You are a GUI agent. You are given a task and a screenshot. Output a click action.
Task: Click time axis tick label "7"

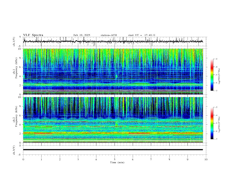[151, 159]
